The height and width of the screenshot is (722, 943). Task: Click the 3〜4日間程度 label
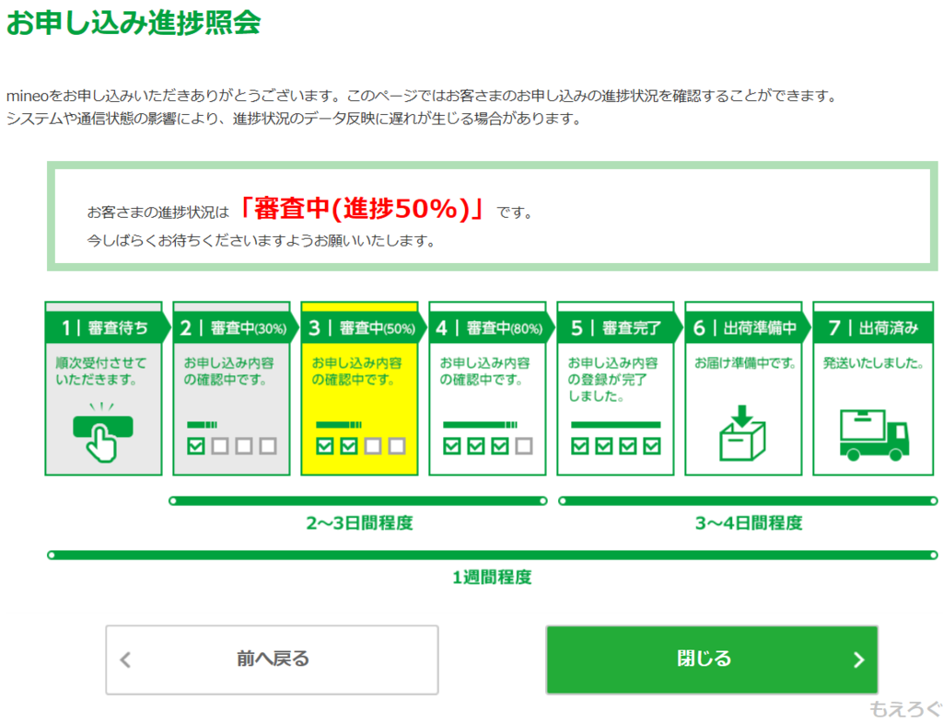click(749, 523)
